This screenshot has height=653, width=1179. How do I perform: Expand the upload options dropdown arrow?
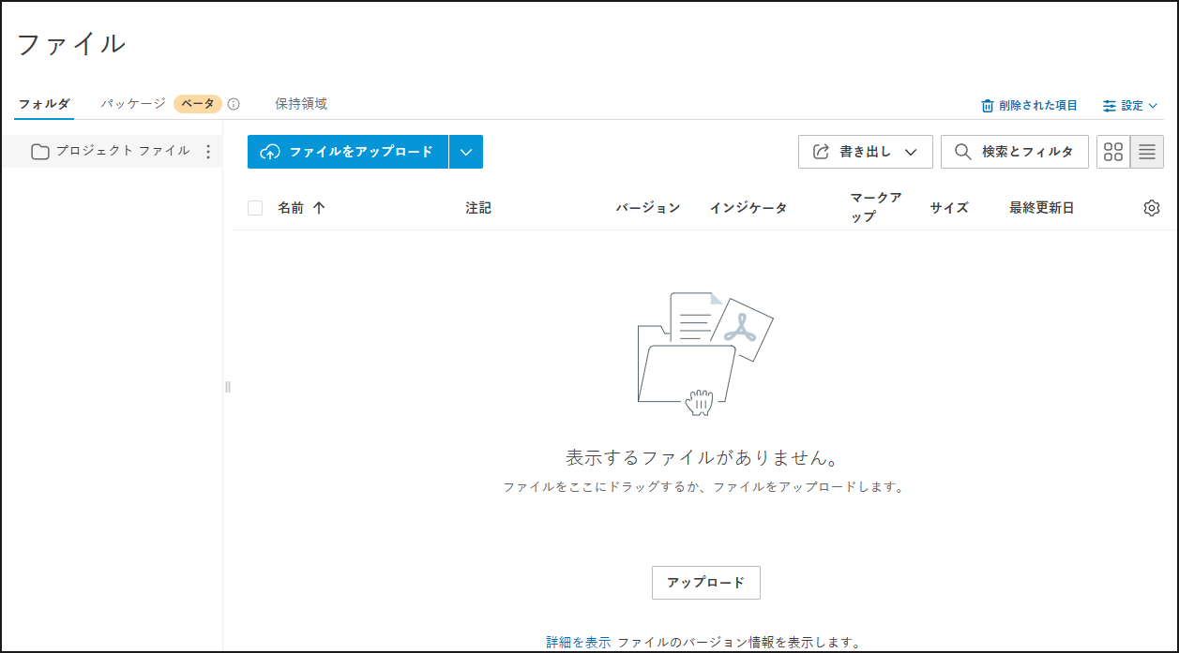466,152
